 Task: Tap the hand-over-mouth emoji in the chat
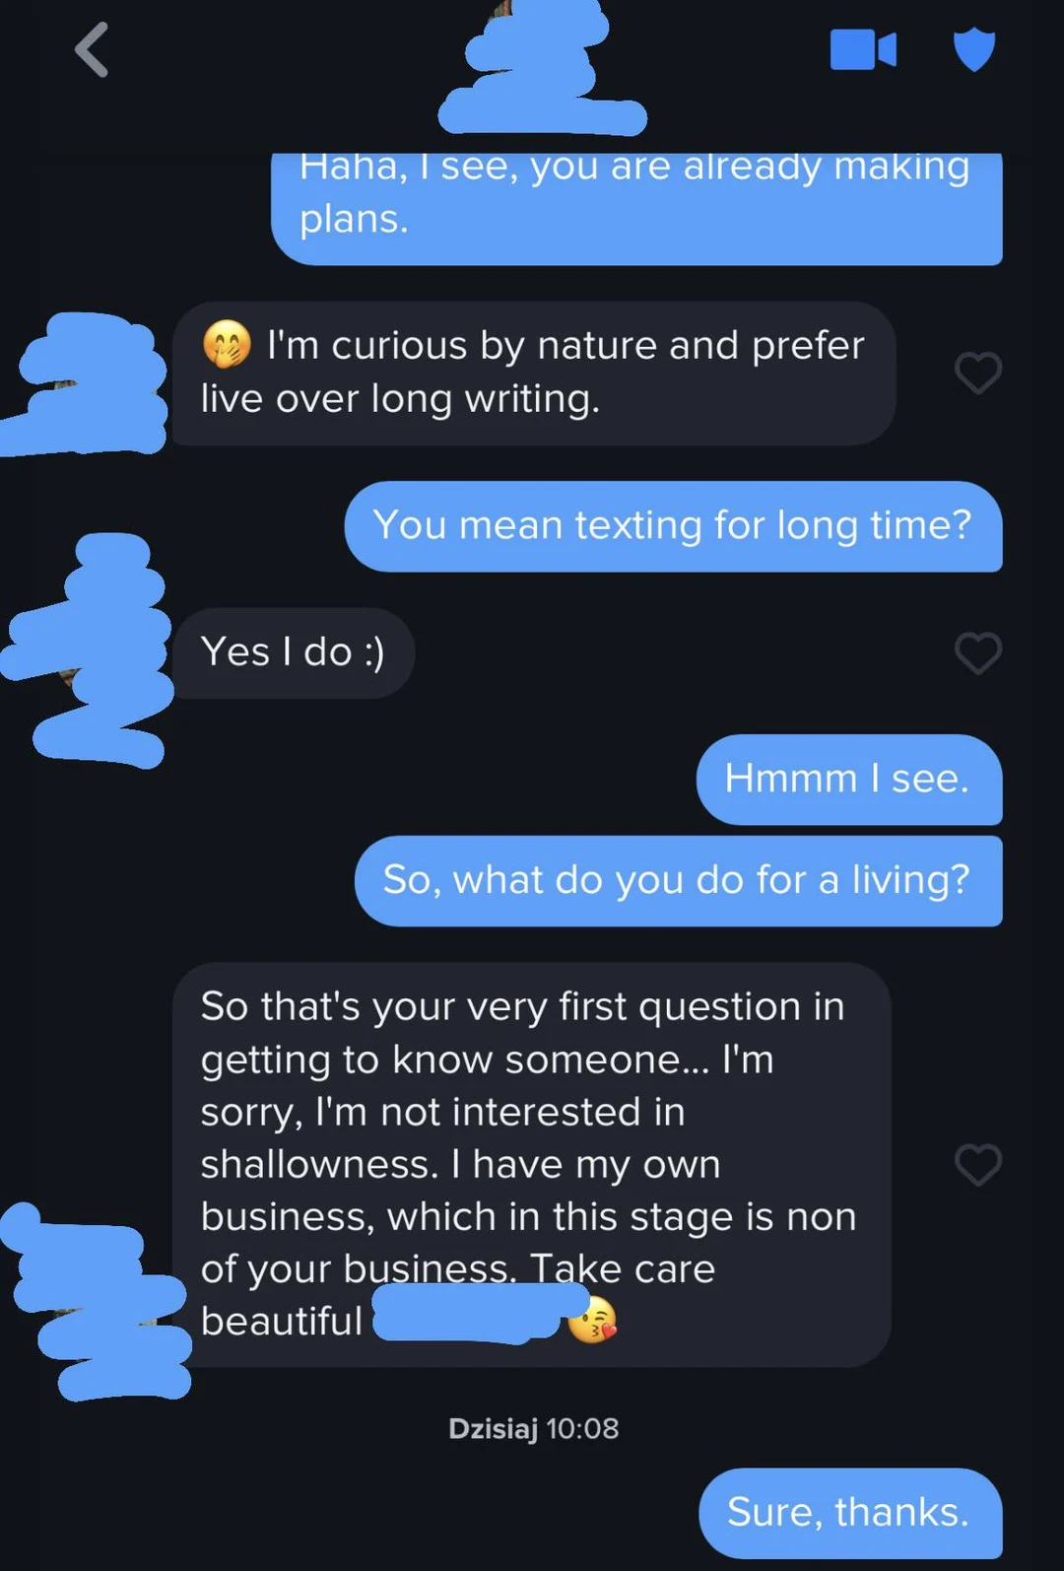pos(226,347)
